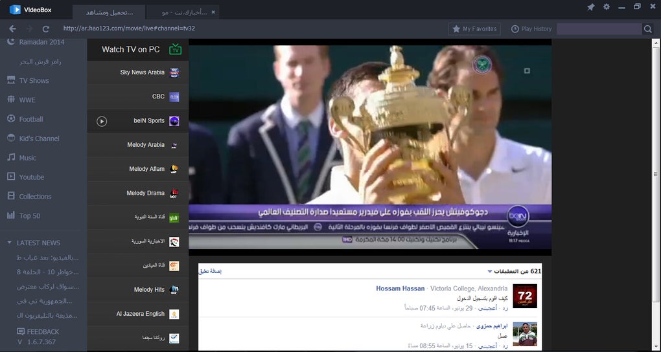
Task: Click play circle on beIN Sports row
Action: pos(102,121)
